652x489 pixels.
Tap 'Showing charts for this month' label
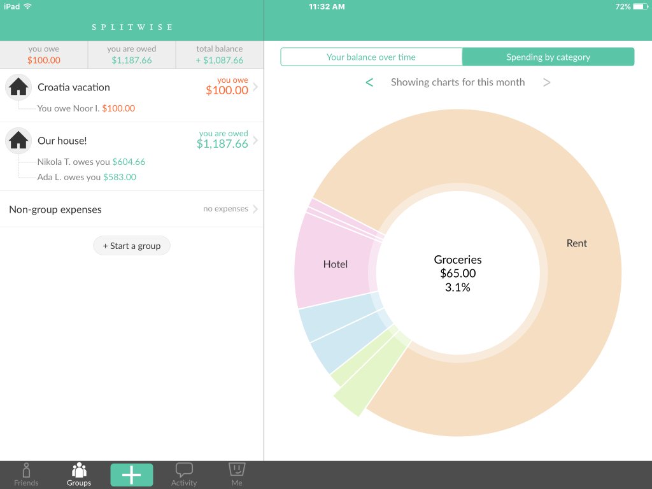tap(457, 82)
